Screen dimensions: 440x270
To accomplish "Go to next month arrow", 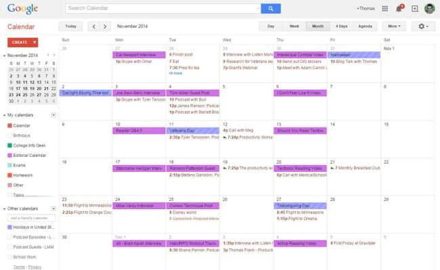I will pyautogui.click(x=105, y=26).
